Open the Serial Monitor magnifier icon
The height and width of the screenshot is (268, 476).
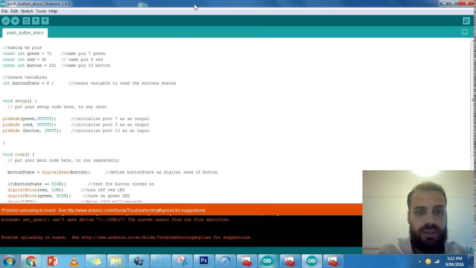pyautogui.click(x=466, y=21)
